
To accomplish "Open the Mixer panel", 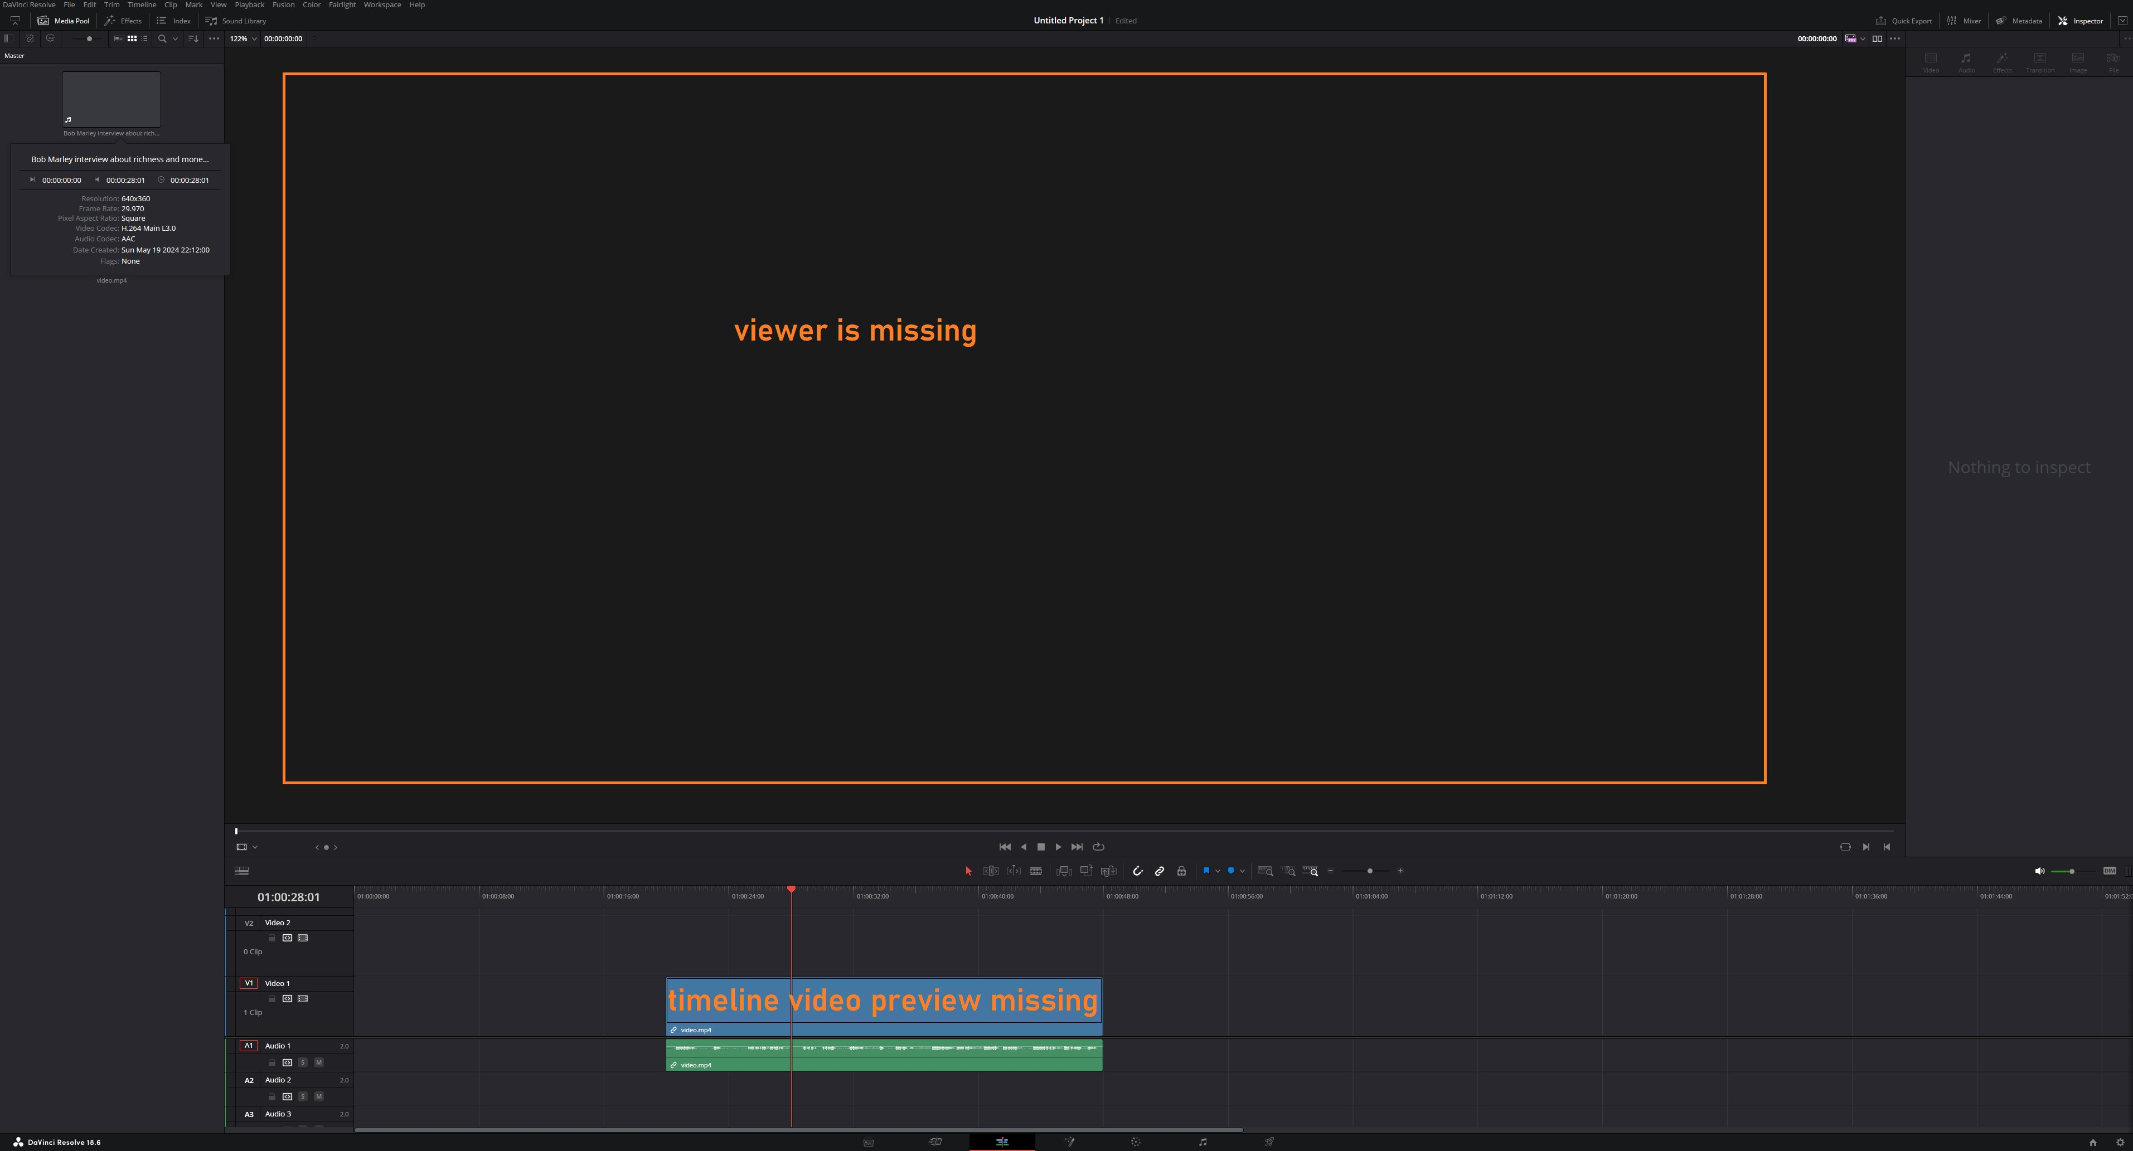I will [x=1964, y=21].
